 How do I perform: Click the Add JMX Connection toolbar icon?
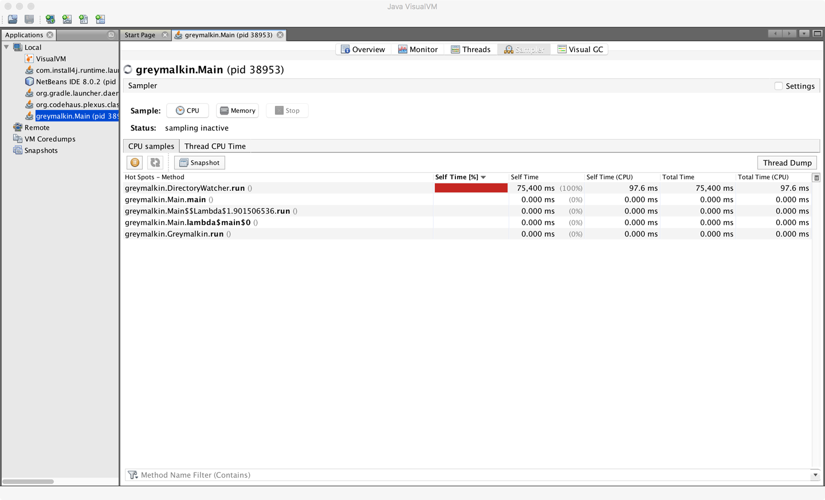point(67,19)
